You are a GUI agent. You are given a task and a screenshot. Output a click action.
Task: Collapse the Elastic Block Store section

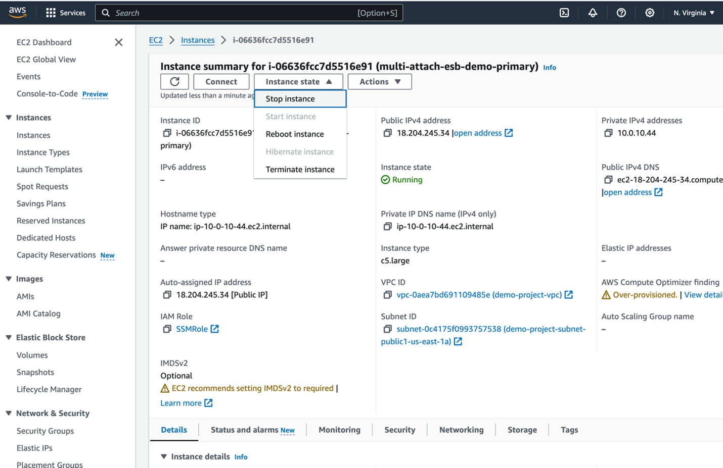tap(9, 337)
